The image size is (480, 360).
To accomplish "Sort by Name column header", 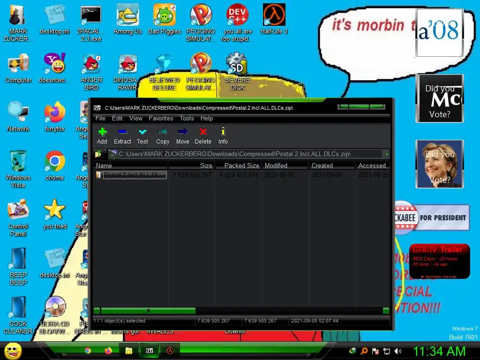I will point(131,165).
